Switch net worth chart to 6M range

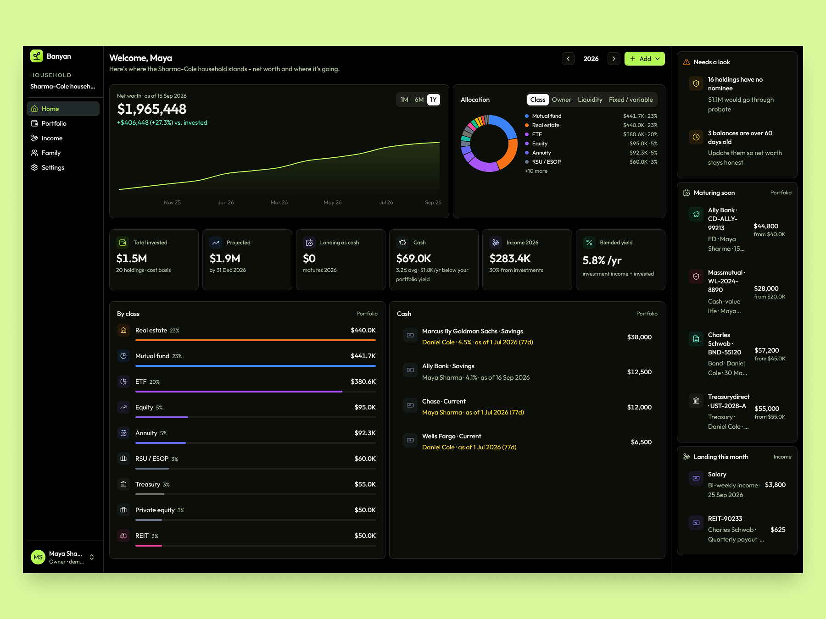tap(419, 99)
